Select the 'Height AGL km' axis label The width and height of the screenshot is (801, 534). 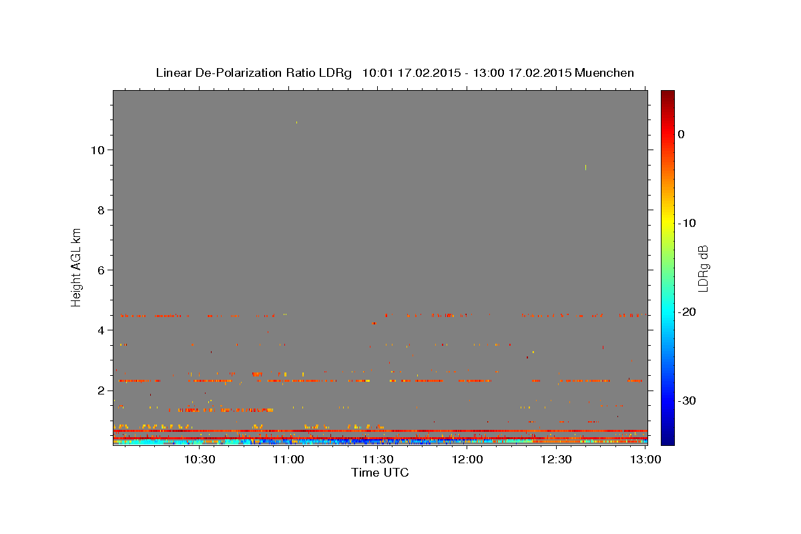(x=76, y=266)
